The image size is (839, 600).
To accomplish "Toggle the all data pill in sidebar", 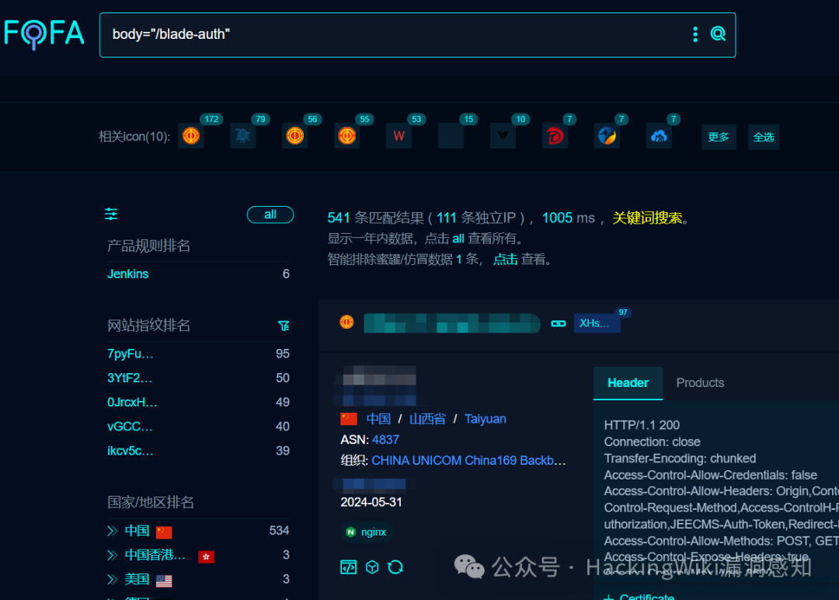I will tap(270, 215).
